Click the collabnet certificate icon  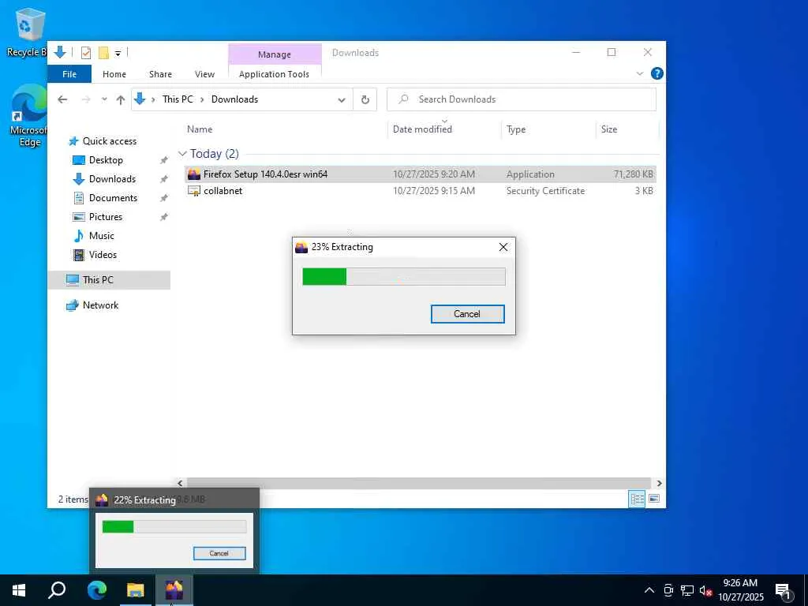click(194, 191)
